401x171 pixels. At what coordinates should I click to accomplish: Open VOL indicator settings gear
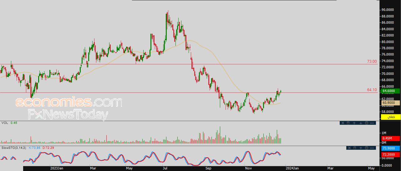(x=366, y=123)
